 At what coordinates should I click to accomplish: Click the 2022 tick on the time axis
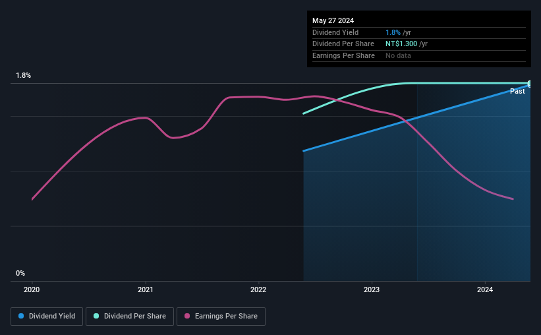[x=258, y=289]
